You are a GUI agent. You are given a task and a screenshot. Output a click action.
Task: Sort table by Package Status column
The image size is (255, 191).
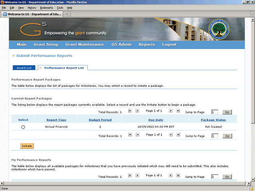pos(213,120)
